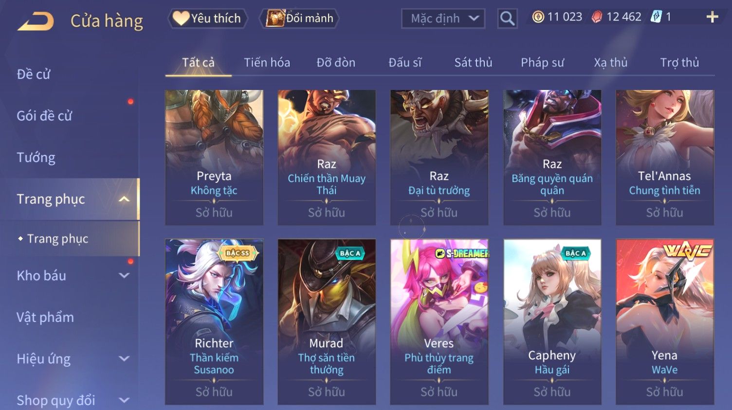Select Yena WaVe skin card
Screen dimensions: 732x410
click(665, 321)
